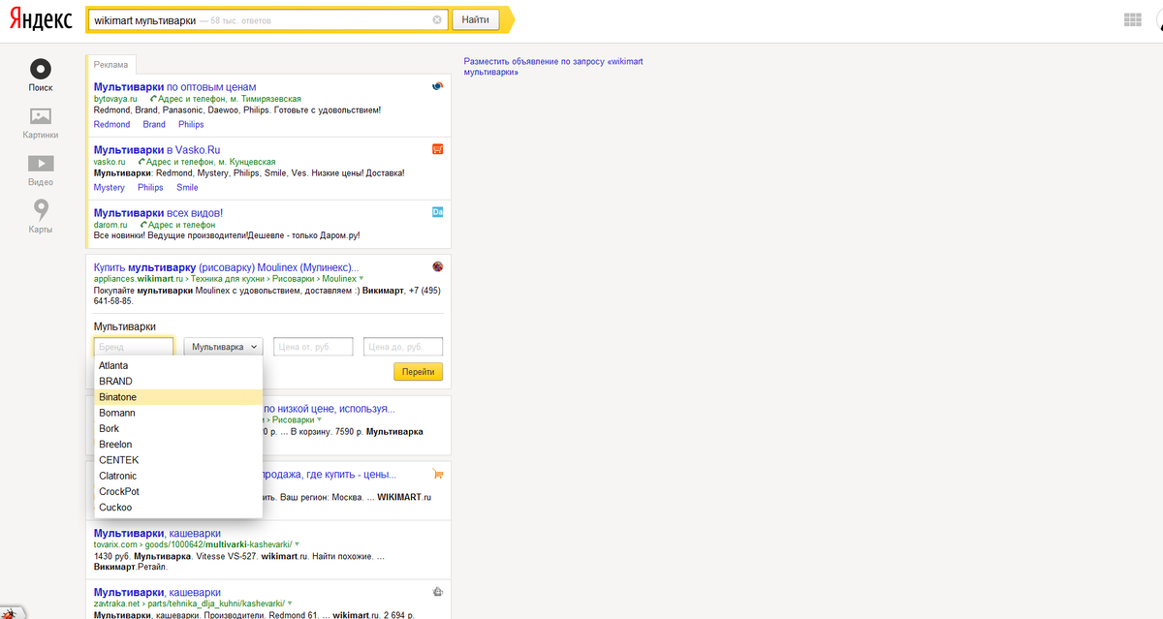Expand the arrow after tovarix.com URL
This screenshot has width=1163, height=619.
point(298,545)
